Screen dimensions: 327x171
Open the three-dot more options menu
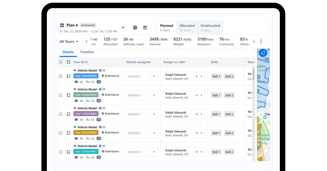(x=261, y=42)
